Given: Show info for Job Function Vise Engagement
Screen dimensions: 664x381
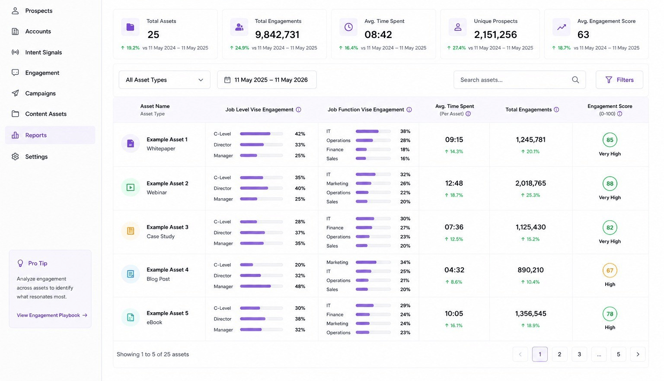Looking at the screenshot, I should [x=409, y=110].
